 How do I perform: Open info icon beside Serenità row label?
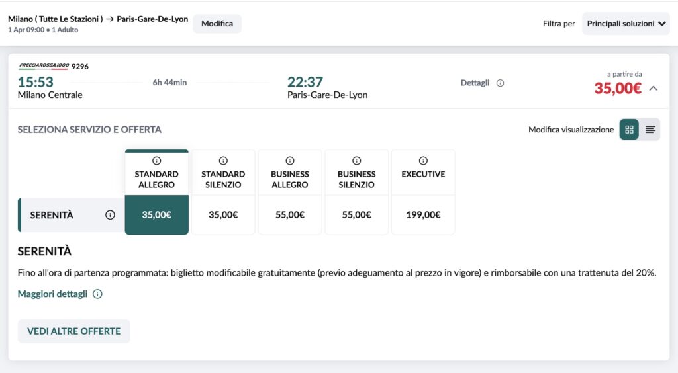110,215
